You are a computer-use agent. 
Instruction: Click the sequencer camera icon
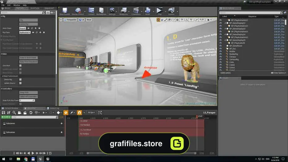[x=20, y=112]
